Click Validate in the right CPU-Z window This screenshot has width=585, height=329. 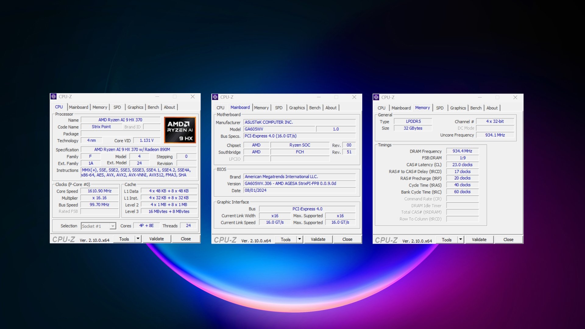pyautogui.click(x=479, y=240)
